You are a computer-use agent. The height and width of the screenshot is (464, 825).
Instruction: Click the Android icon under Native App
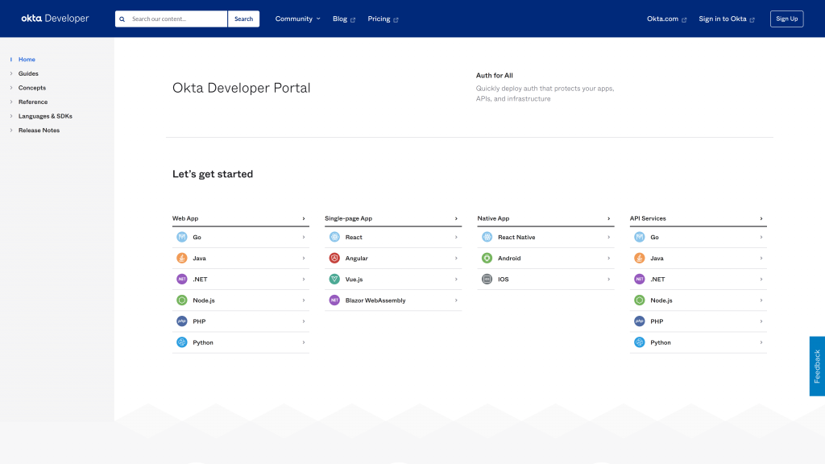pyautogui.click(x=487, y=259)
